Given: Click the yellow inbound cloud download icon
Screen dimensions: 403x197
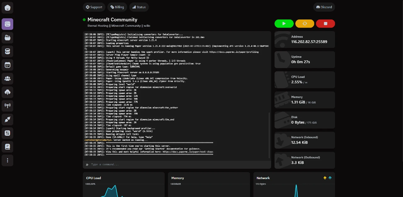Looking at the screenshot, I should [x=325, y=178].
